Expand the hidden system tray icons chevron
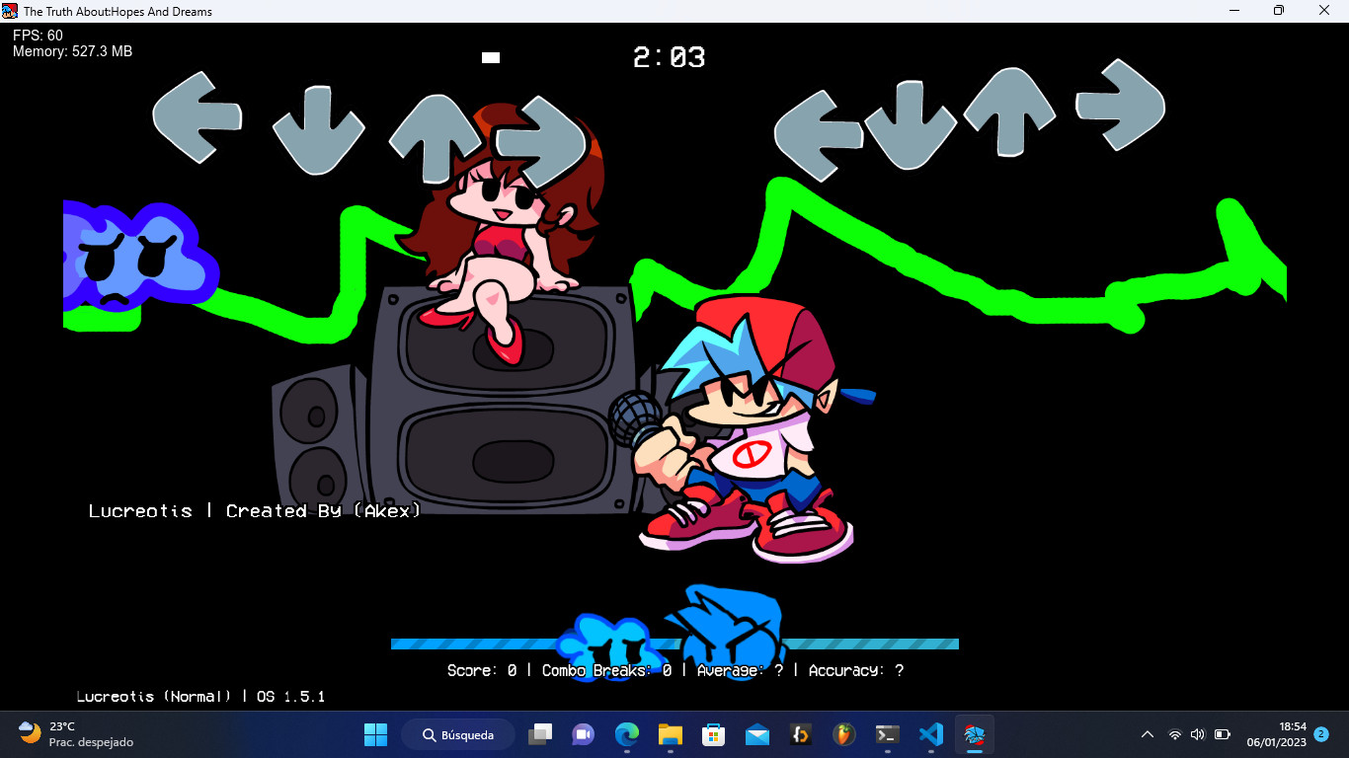 (x=1147, y=734)
